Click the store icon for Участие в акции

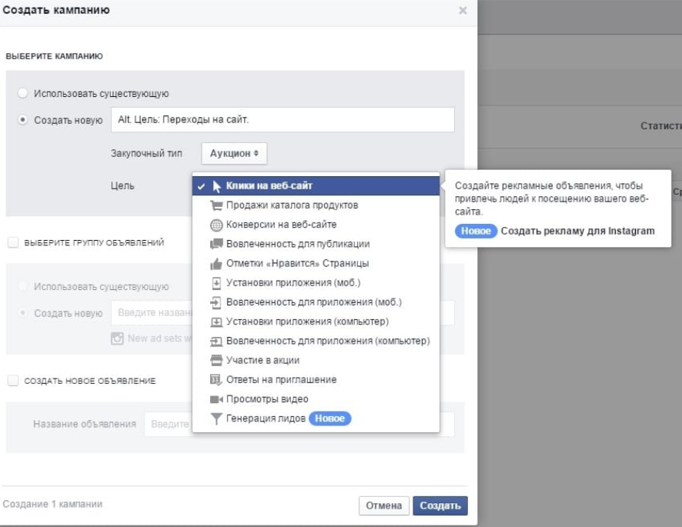click(216, 361)
